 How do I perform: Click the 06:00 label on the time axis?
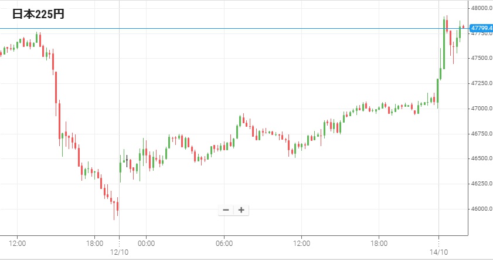(x=224, y=243)
